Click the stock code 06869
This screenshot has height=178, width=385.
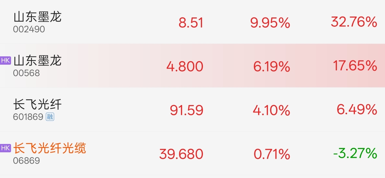coord(26,161)
